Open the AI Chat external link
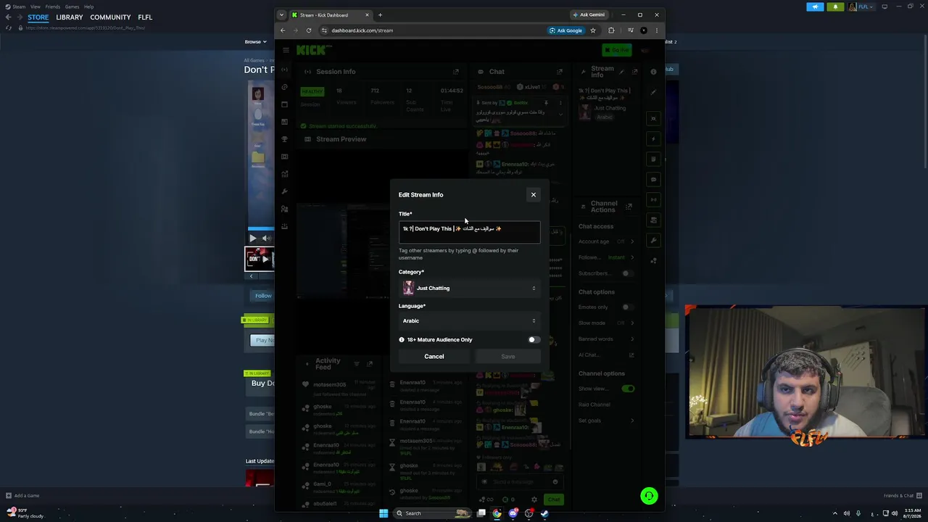The height and width of the screenshot is (522, 928). point(631,355)
